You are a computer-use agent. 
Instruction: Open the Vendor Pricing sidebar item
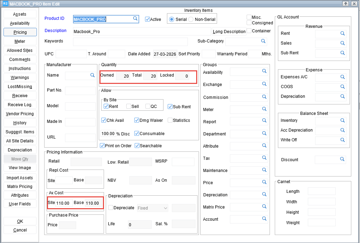pyautogui.click(x=20, y=114)
